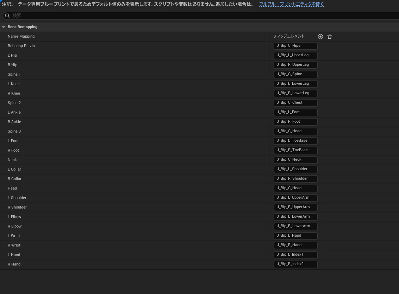The image size is (399, 294).
Task: Edit the R Knee field J_Bip_R_LowerLeg
Action: 295,93
